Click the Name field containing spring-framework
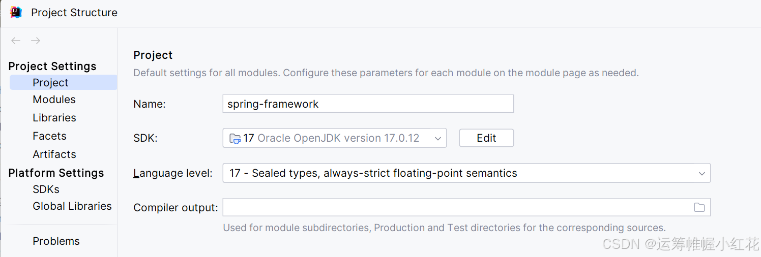761x257 pixels. [368, 104]
